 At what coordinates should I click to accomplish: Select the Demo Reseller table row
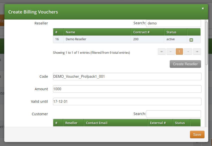pyautogui.click(x=100, y=39)
